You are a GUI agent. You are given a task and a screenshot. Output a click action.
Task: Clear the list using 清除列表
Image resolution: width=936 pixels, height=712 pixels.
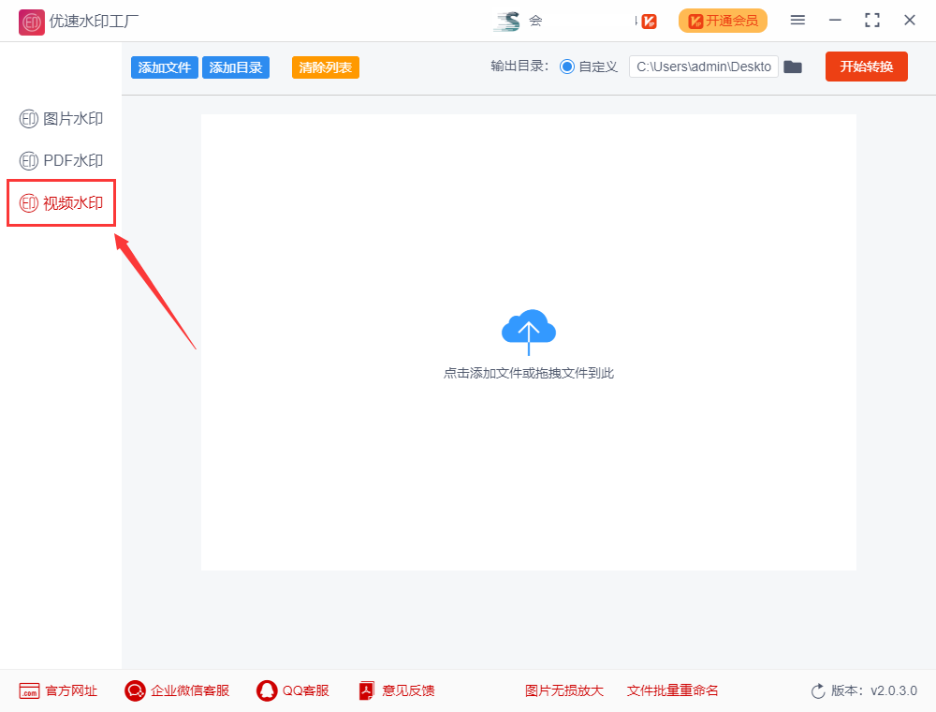pyautogui.click(x=325, y=67)
